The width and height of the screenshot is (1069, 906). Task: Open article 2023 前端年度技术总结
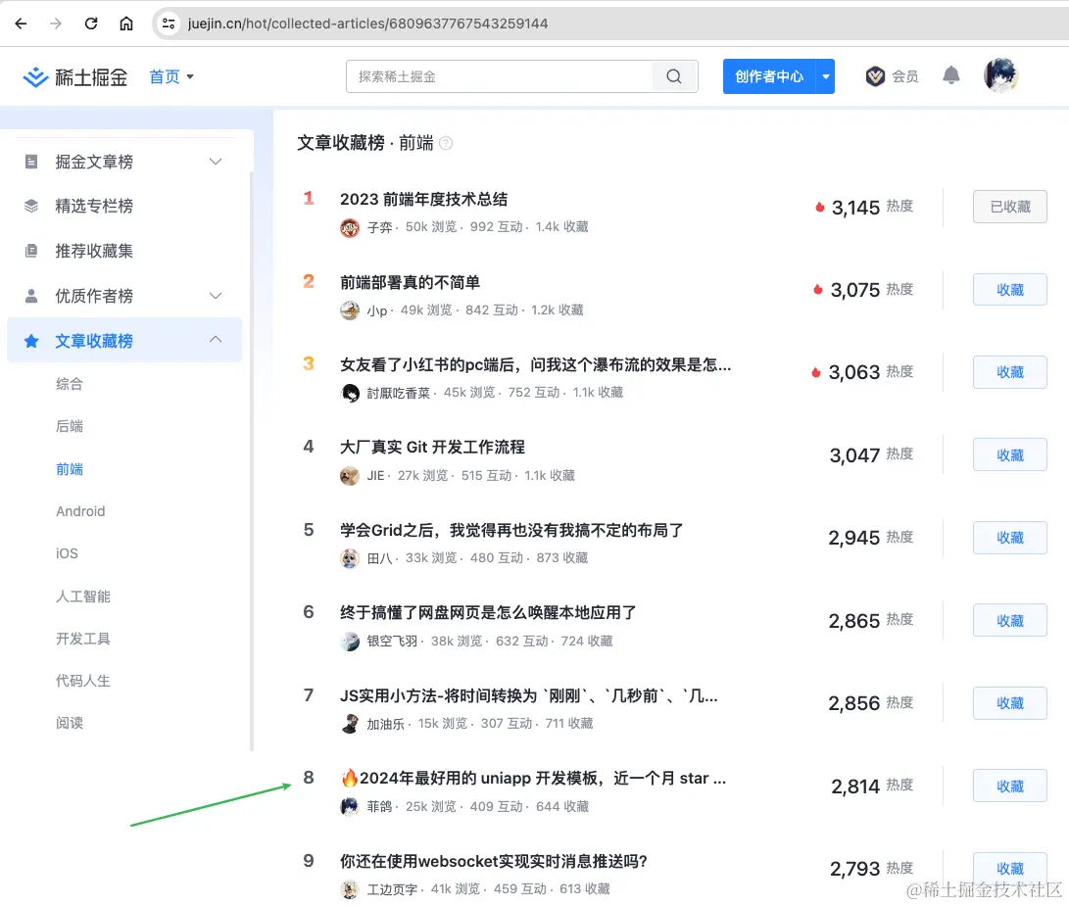(424, 199)
